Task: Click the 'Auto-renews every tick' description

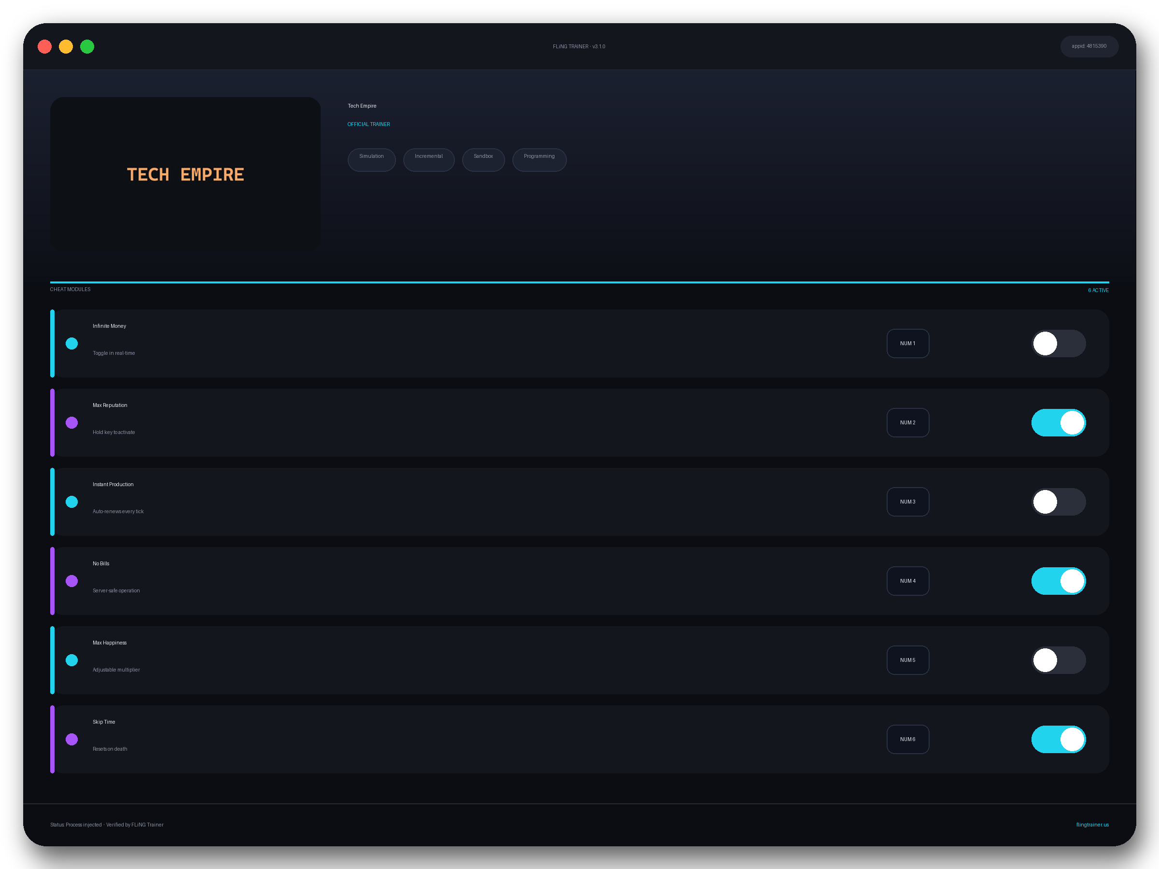Action: [x=118, y=511]
